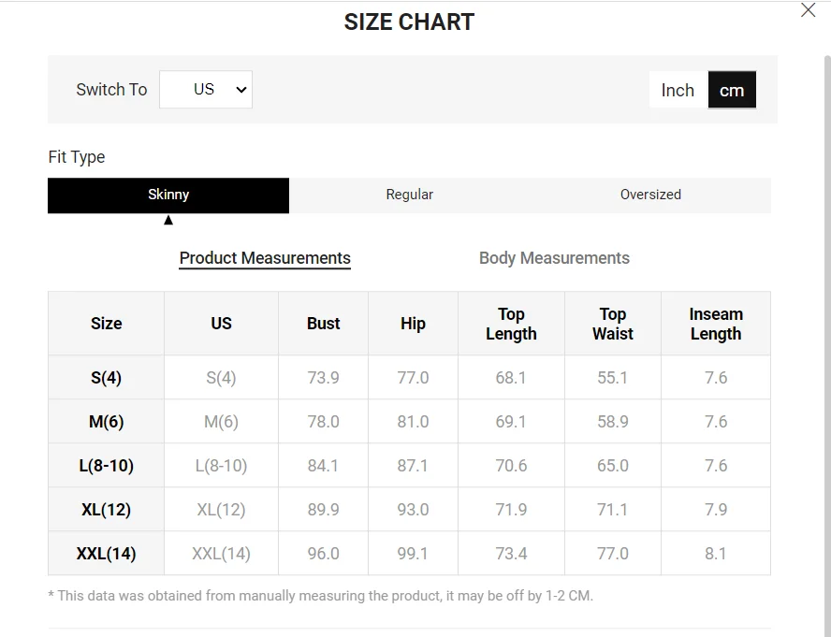The height and width of the screenshot is (637, 831).
Task: Select the S(4) size row
Action: point(409,377)
